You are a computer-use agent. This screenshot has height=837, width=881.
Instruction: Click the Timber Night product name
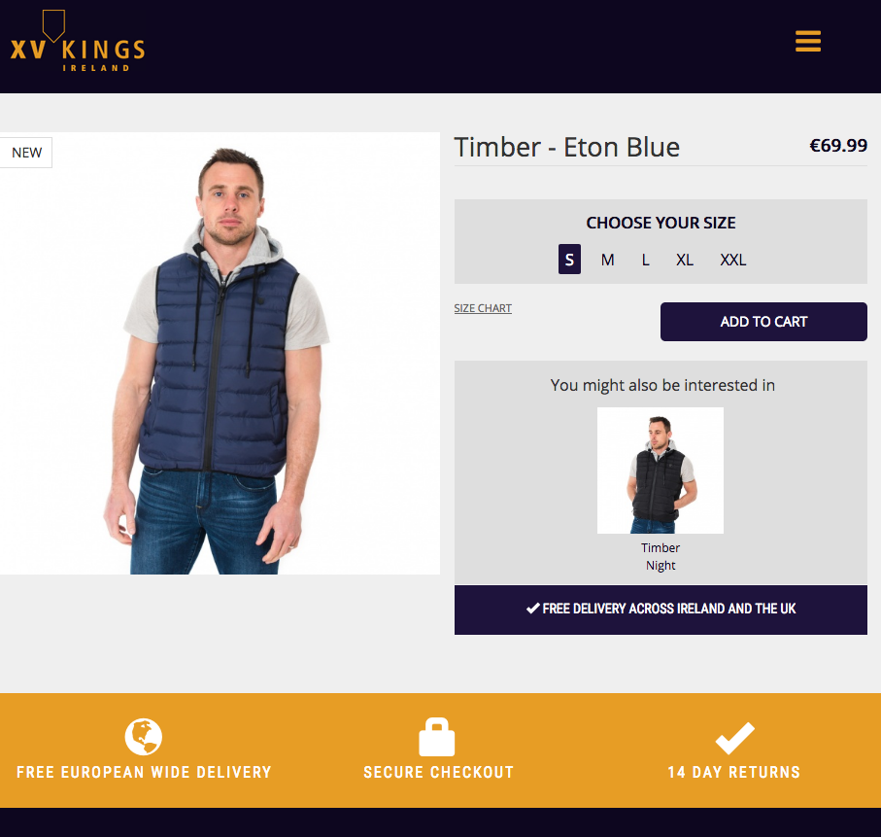tap(661, 556)
